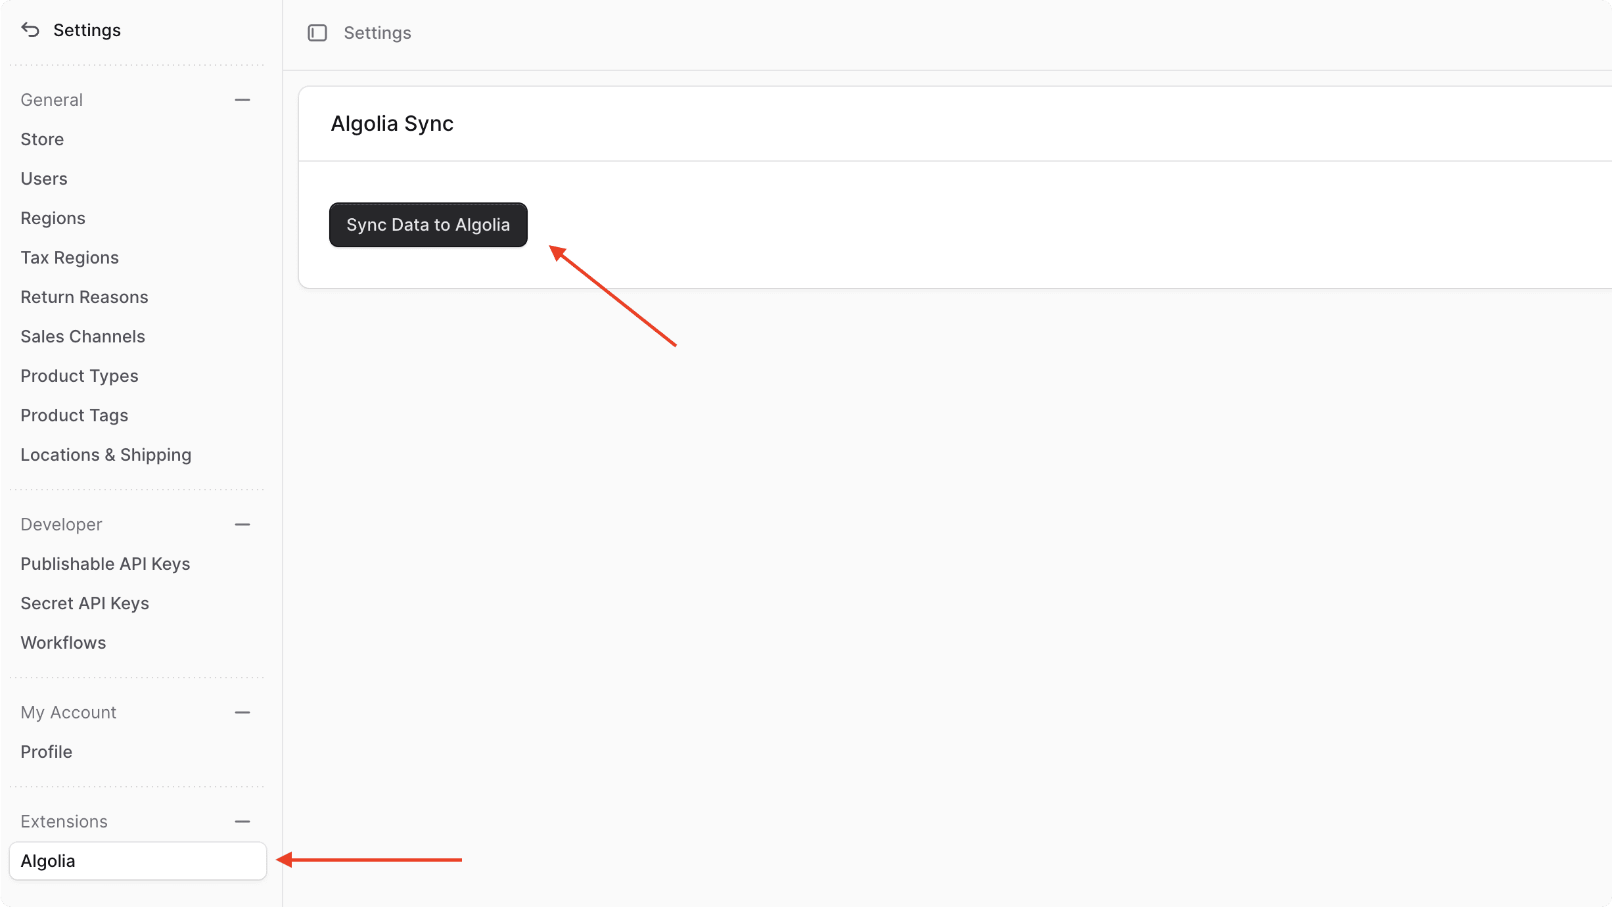Open Locations & Shipping settings
This screenshot has width=1612, height=907.
click(106, 454)
